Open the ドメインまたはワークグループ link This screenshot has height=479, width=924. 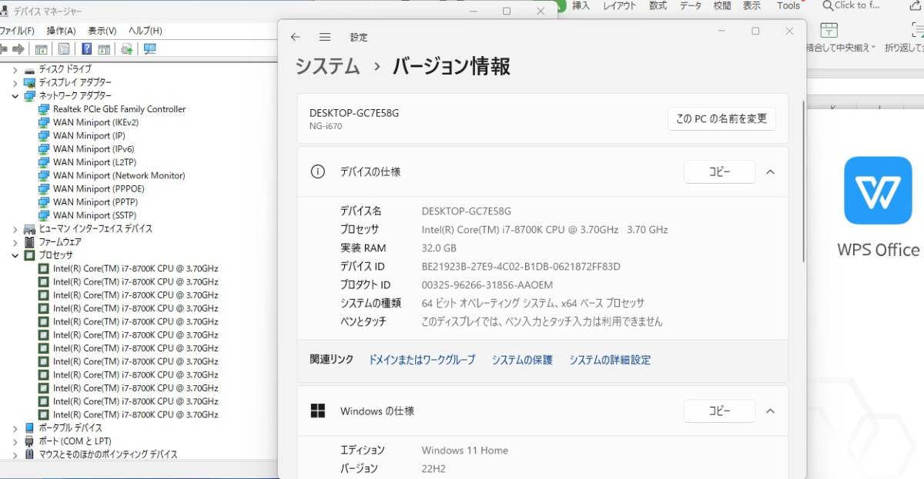pos(422,360)
